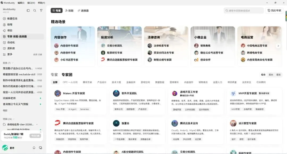Screen dimensions: 287x154
Task: Click the feedback chat icon beside bell
Action: point(40,148)
